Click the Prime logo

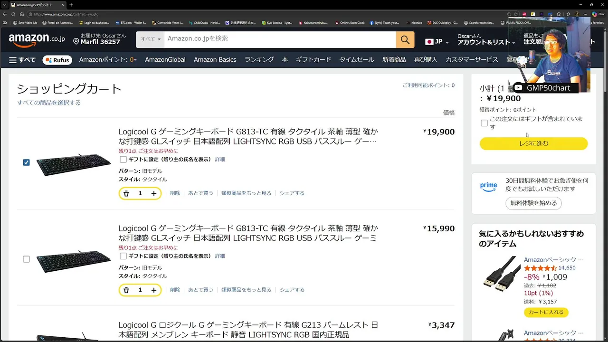(x=488, y=187)
